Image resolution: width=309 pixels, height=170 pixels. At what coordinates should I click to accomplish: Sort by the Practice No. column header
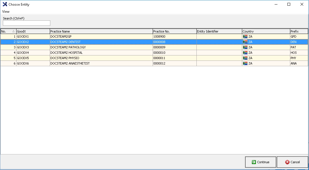pyautogui.click(x=174, y=31)
